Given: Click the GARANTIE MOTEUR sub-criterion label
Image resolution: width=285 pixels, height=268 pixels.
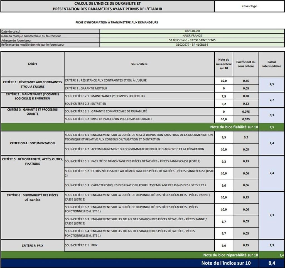Looking at the screenshot, I should click(86, 88).
